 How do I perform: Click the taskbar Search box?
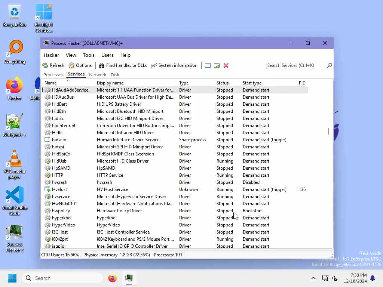point(62,278)
